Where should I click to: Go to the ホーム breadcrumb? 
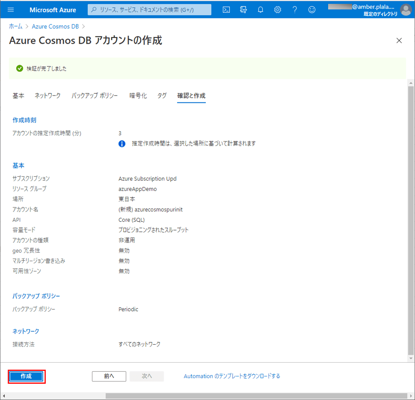[15, 27]
